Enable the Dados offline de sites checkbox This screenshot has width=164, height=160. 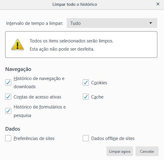pos(86,138)
